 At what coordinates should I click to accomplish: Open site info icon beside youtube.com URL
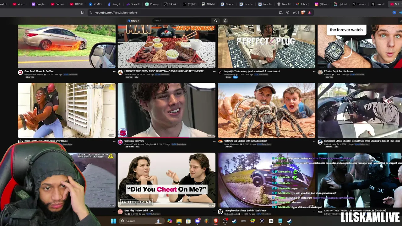click(x=91, y=13)
